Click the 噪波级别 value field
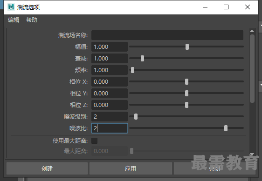The height and width of the screenshot is (181, 262). (x=110, y=116)
